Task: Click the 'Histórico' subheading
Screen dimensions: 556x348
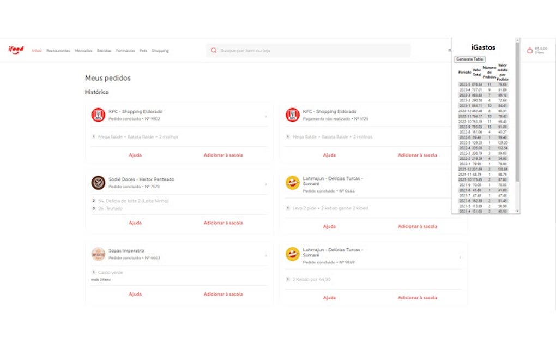Action: click(97, 92)
